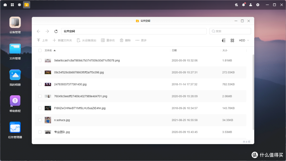Click the home icon in top bar

(x=5, y=5)
